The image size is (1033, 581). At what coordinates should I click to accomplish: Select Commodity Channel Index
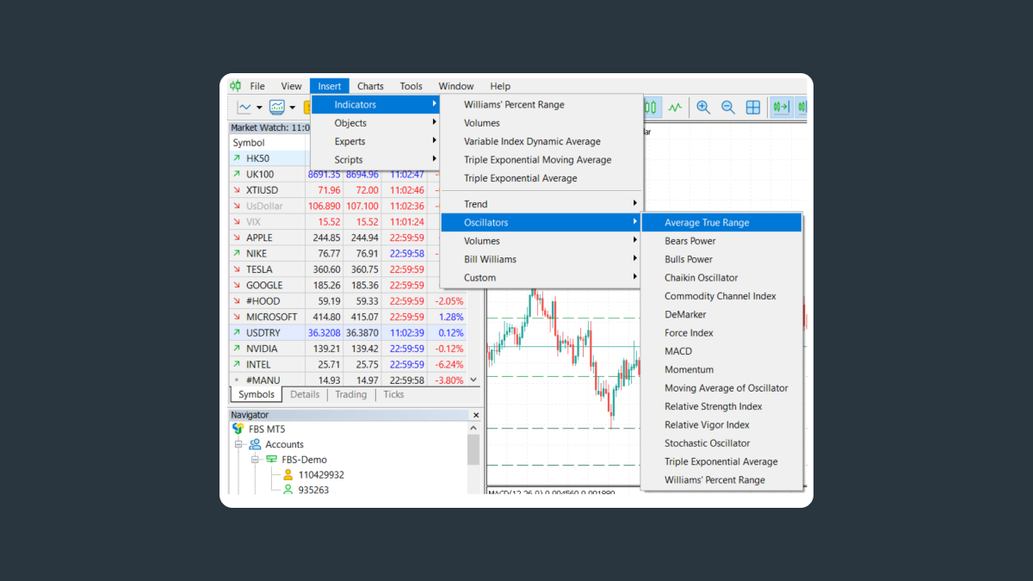[721, 296]
